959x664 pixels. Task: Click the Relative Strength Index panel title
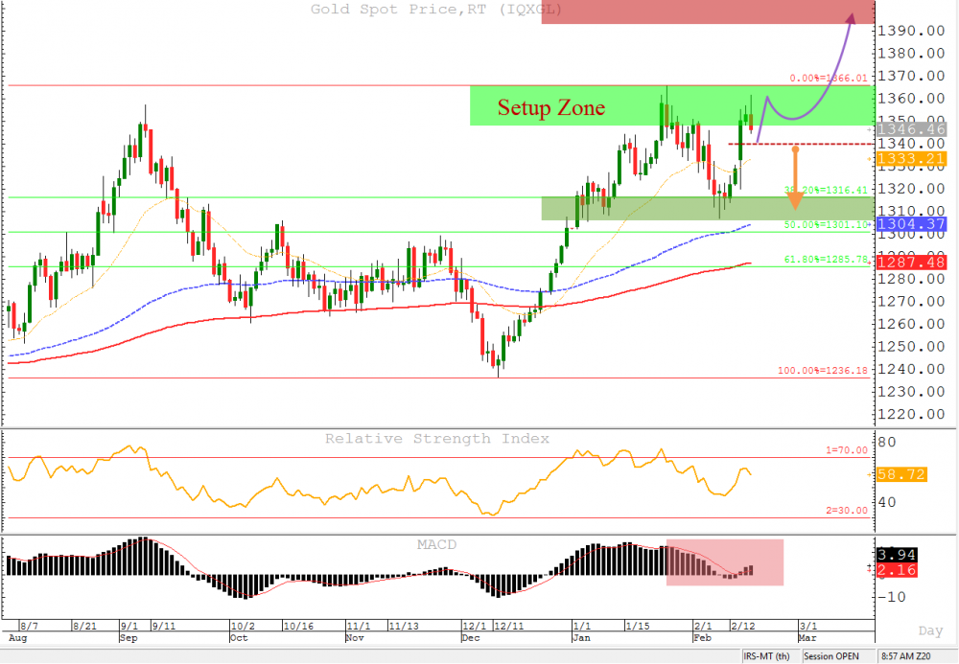pos(437,439)
